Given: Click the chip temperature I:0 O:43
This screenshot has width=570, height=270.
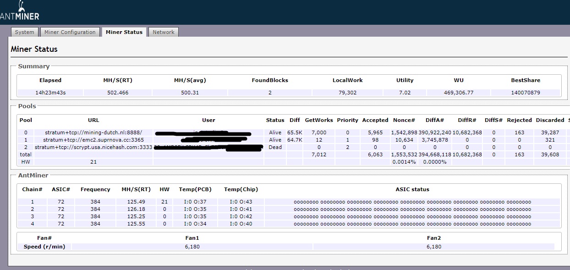Looking at the screenshot, I should tap(241, 202).
